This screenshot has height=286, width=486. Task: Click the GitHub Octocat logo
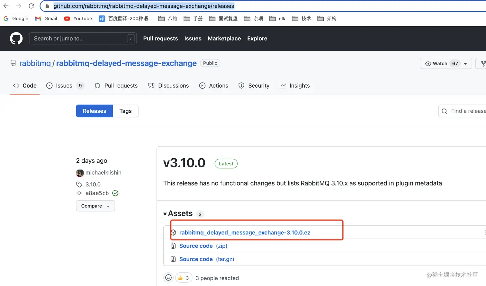point(16,39)
